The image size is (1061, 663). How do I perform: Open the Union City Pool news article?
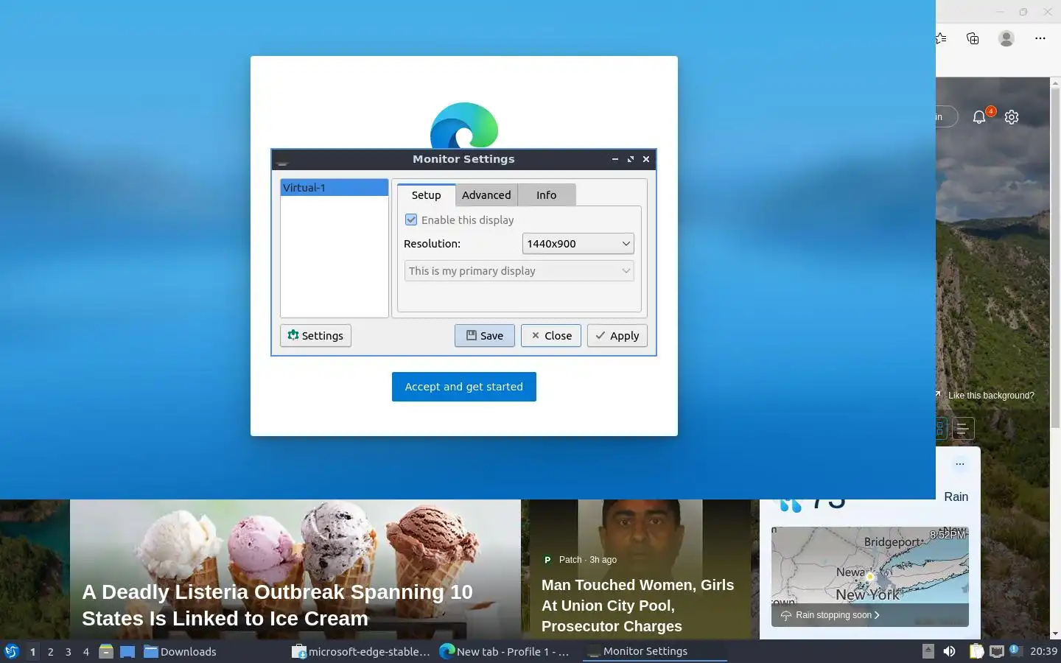(x=637, y=606)
